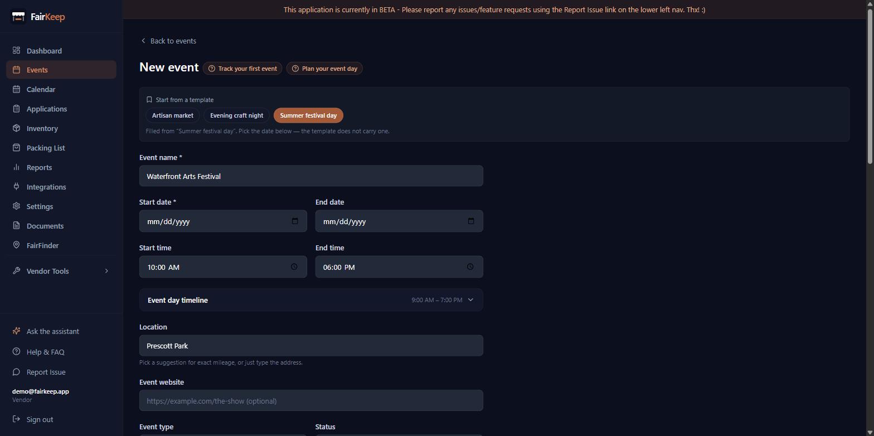Open the calendar picker in End date

[x=471, y=221]
